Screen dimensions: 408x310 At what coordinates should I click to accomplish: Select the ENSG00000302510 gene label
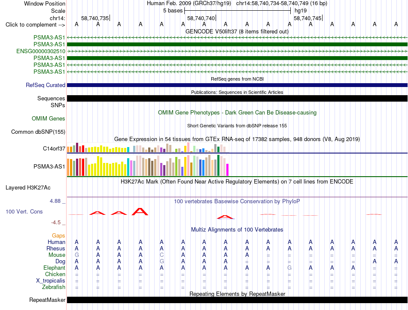click(x=41, y=51)
